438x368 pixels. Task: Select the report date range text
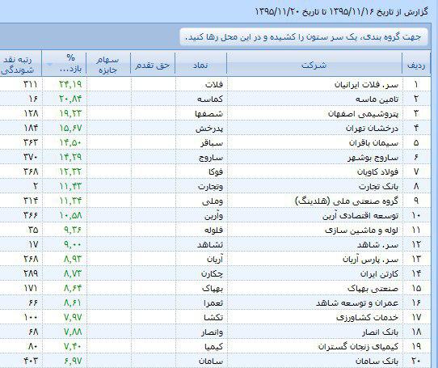(341, 12)
